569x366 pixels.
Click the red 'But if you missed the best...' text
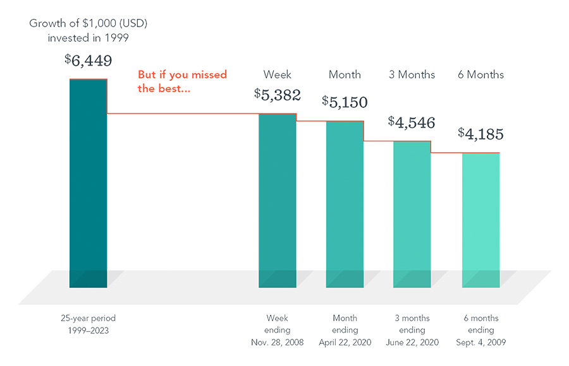point(182,81)
